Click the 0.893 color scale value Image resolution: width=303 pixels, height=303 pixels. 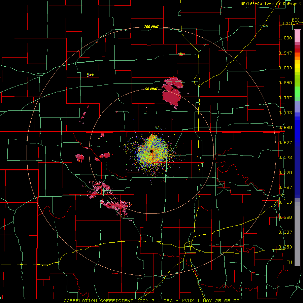click(285, 68)
